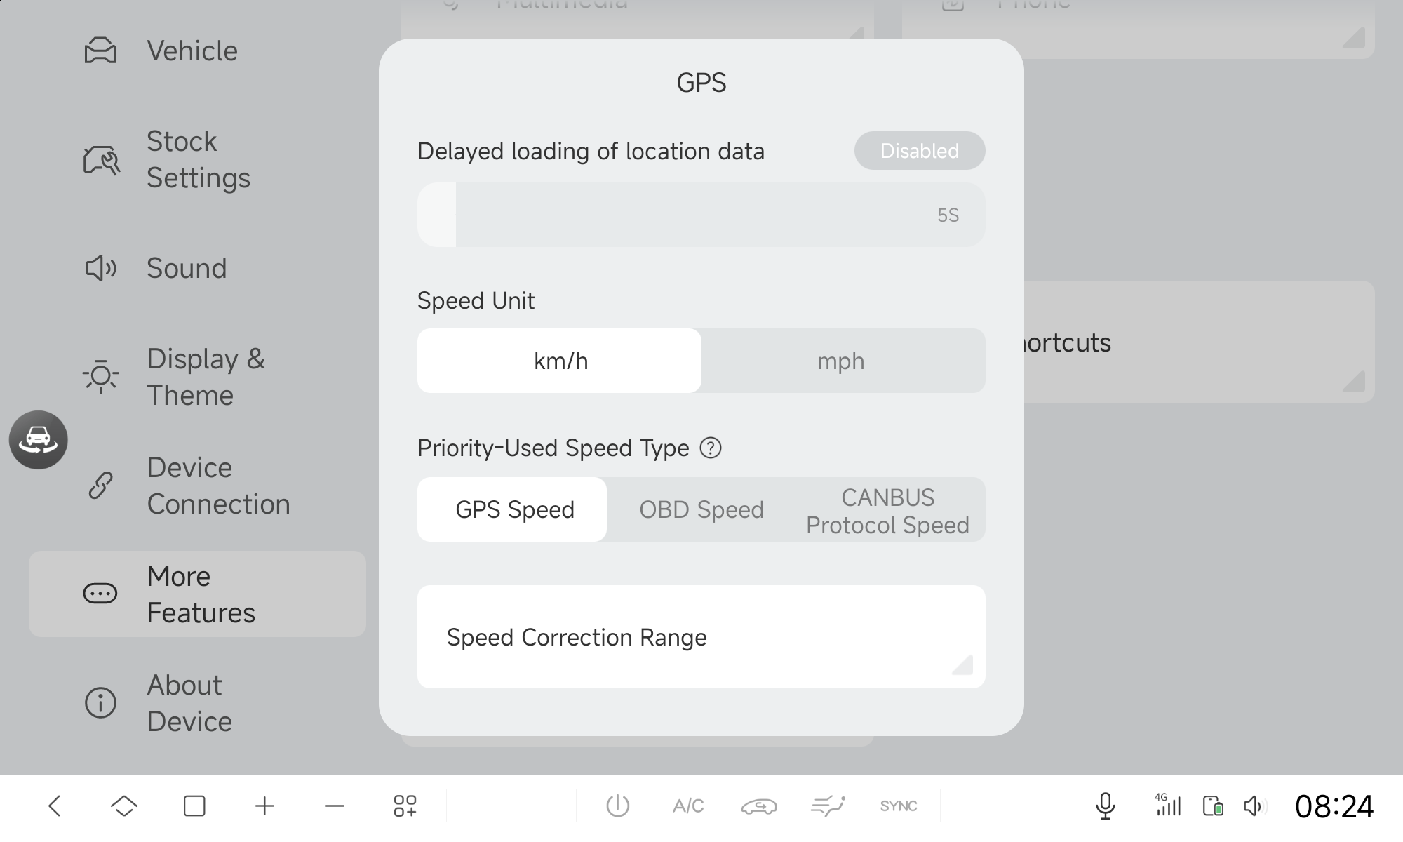The width and height of the screenshot is (1403, 842).
Task: Click the air recirculation car icon
Action: coord(758,806)
